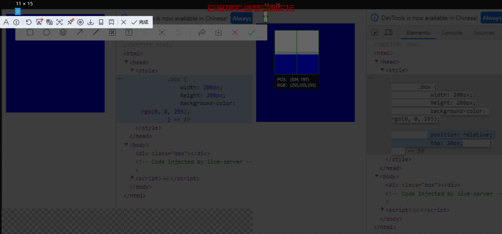Click the red X in gray toolbar

click(x=235, y=32)
